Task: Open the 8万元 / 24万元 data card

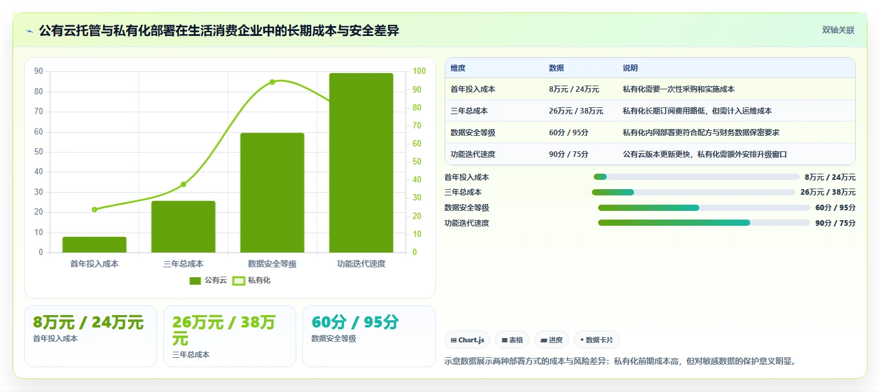Action: click(x=91, y=336)
